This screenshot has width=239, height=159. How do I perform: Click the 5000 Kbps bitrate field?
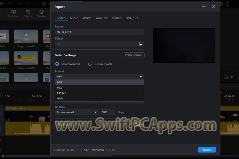108,112
